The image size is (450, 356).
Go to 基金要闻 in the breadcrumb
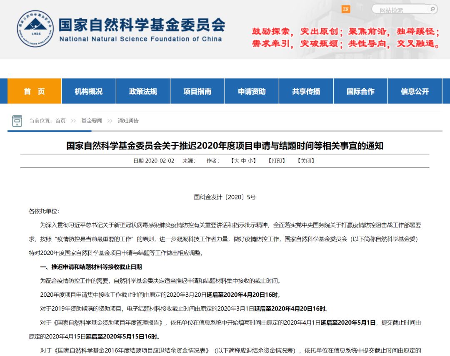[92, 121]
